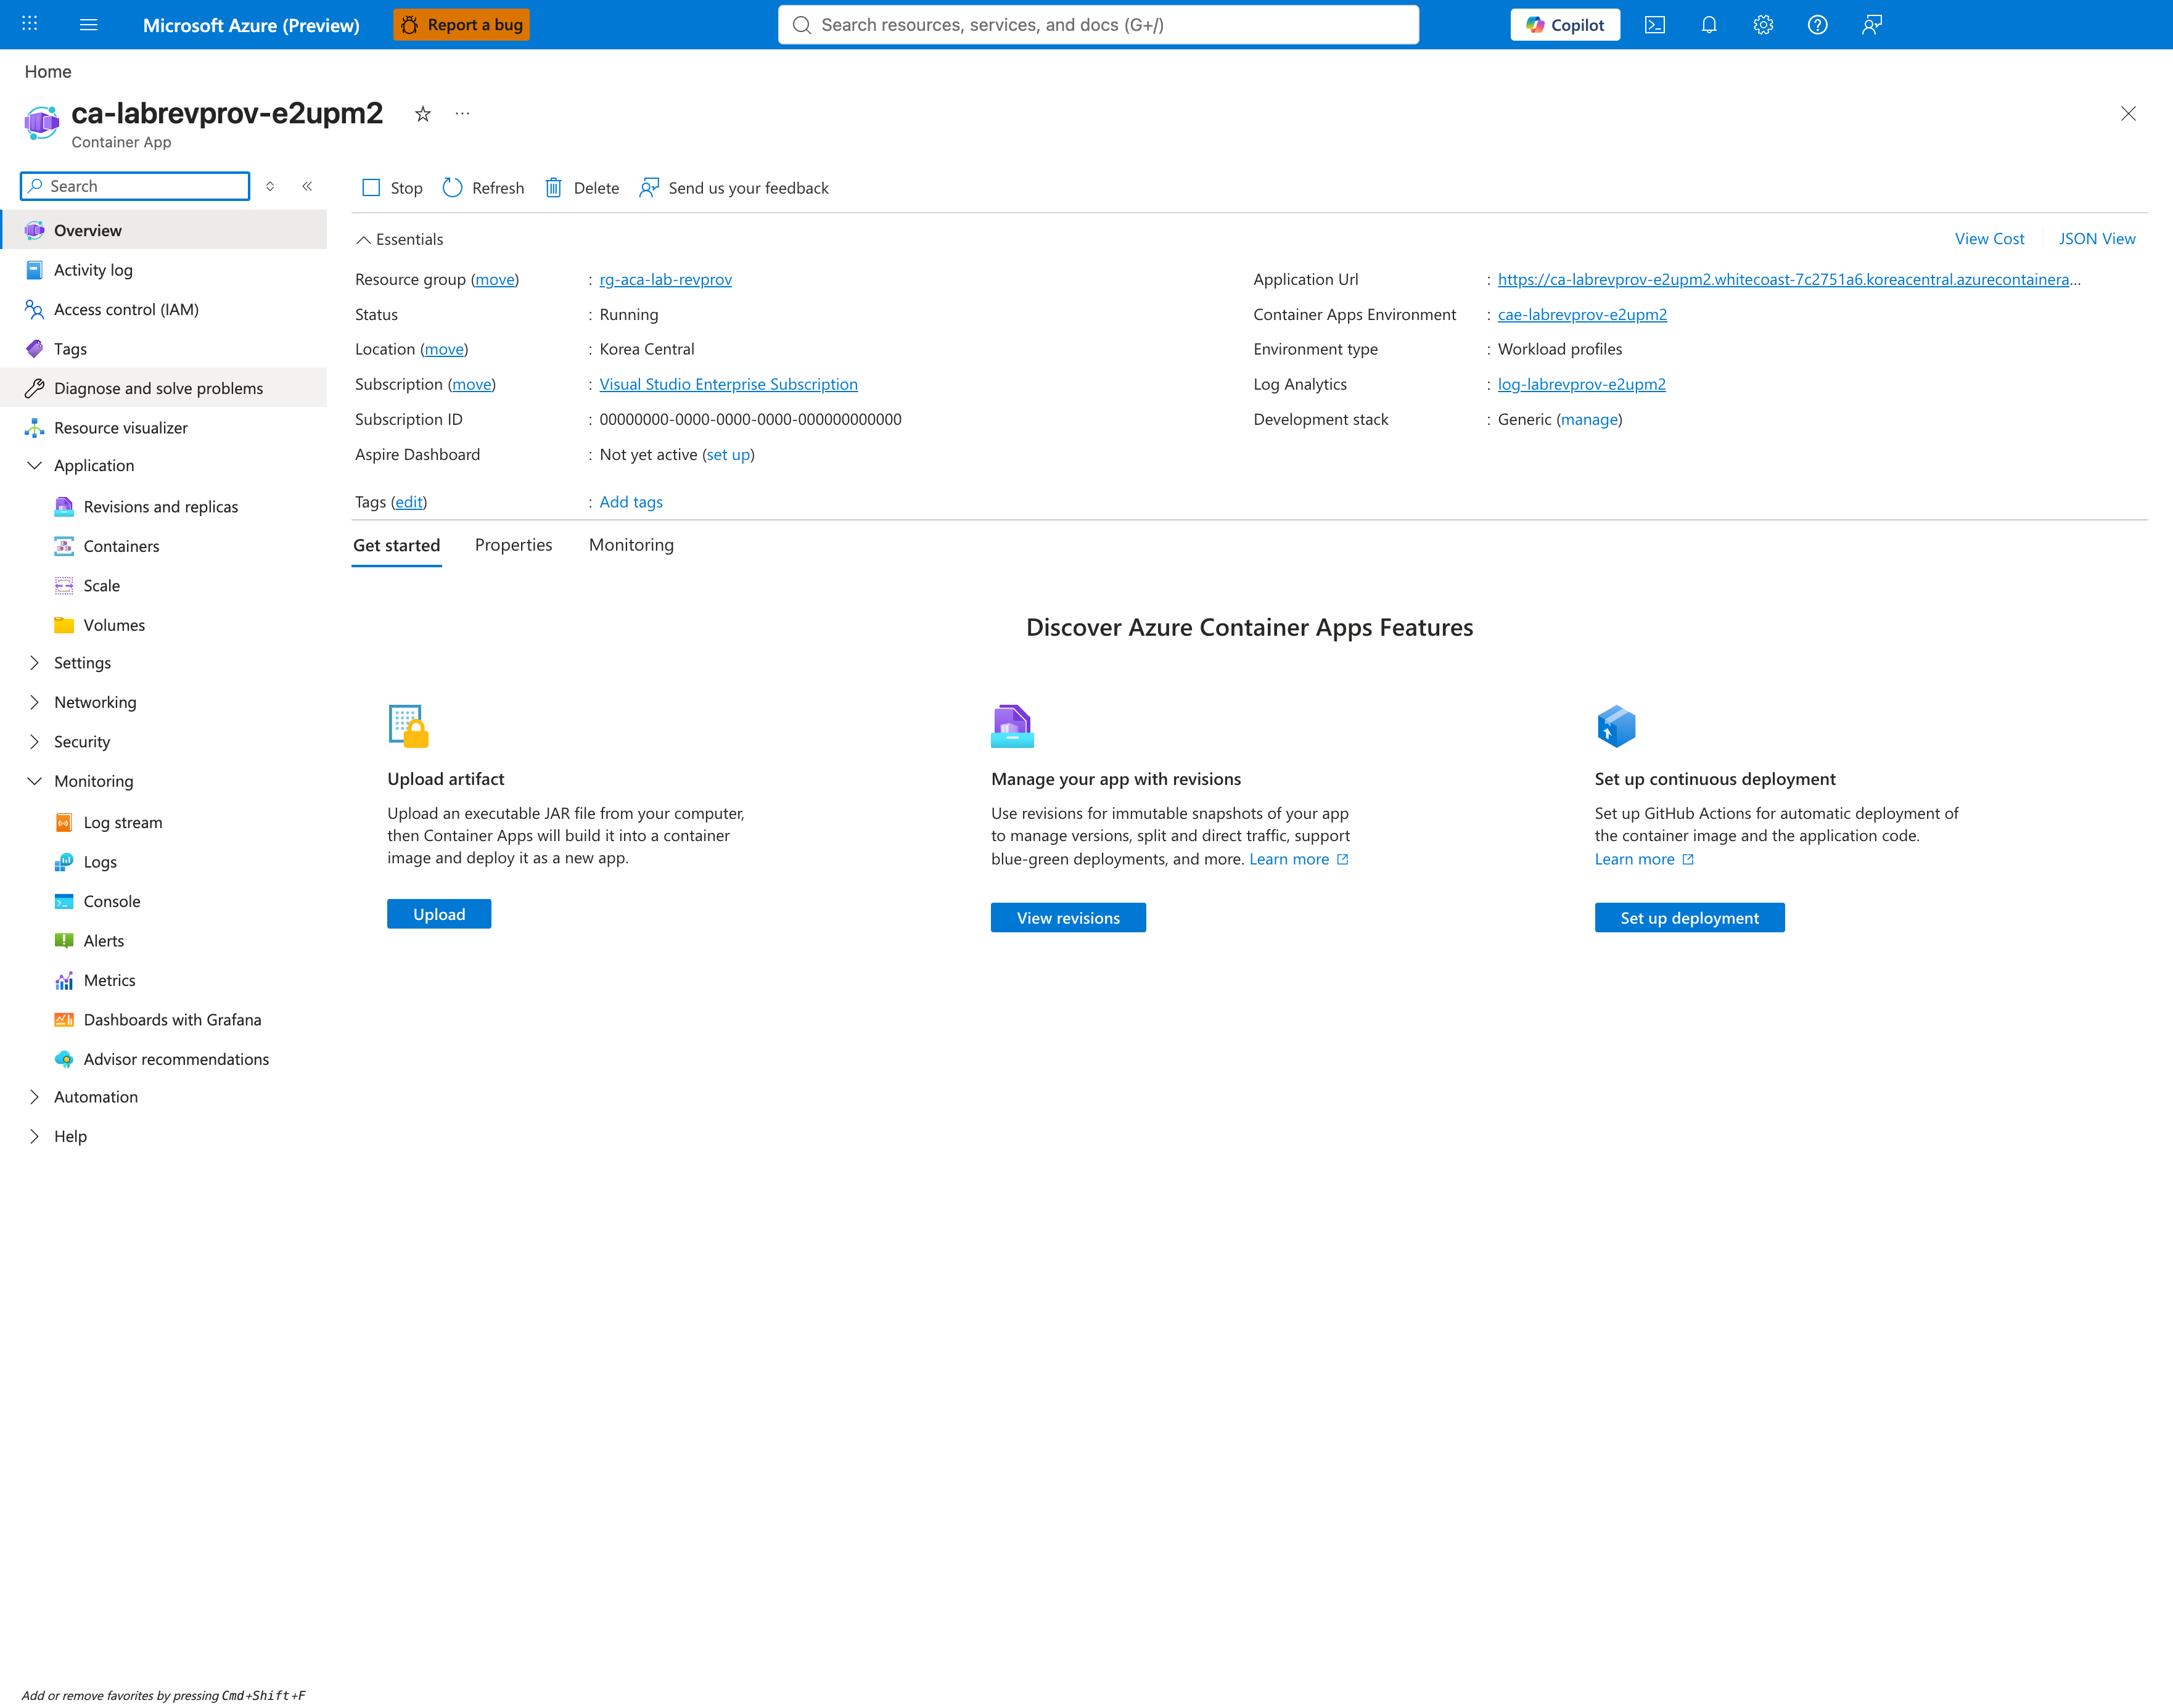This screenshot has width=2173, height=1708.
Task: Click the Refresh toolbar button
Action: 483,188
